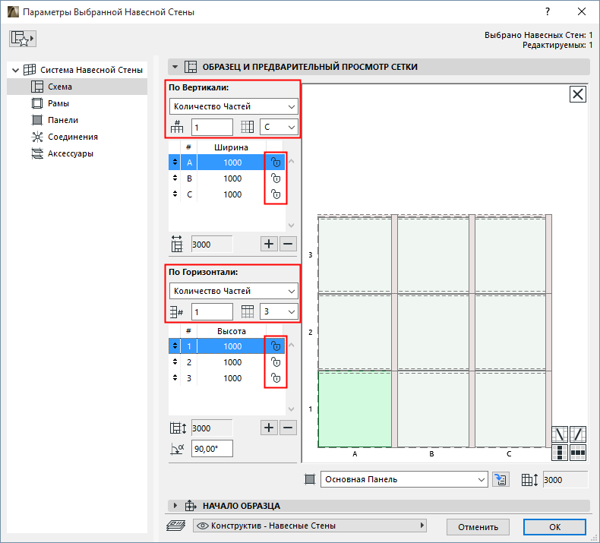The width and height of the screenshot is (600, 543).
Task: Add a new horizontal row with plus button
Action: 269,428
